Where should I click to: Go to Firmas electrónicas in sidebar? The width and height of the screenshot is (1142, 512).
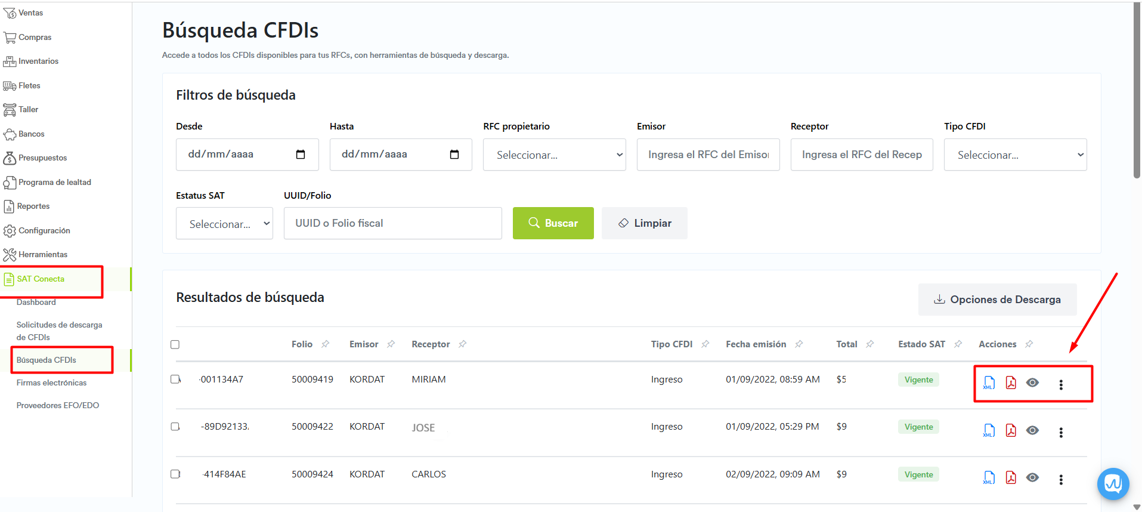(x=51, y=383)
